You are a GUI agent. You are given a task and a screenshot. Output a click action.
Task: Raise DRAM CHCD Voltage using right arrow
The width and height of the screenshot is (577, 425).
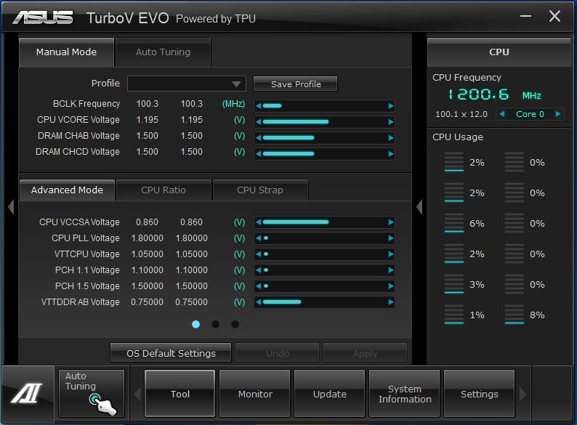[391, 153]
